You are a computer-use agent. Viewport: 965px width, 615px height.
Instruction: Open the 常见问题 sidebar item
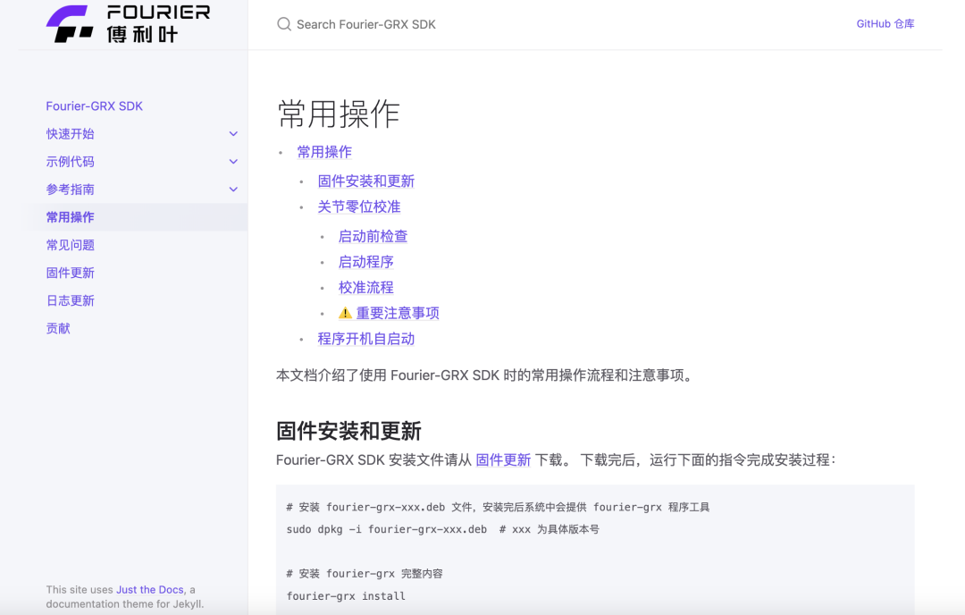pyautogui.click(x=71, y=245)
